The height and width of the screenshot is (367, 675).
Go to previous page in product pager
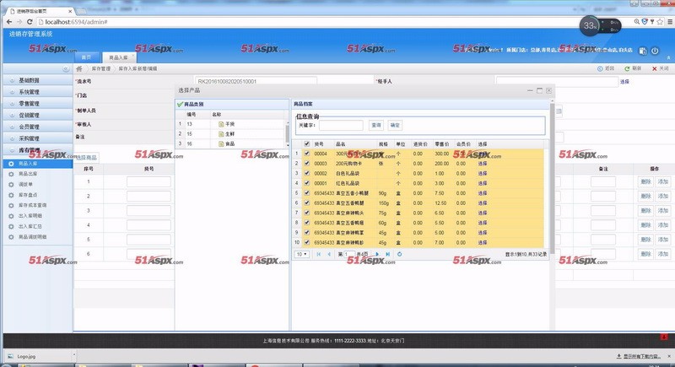[x=329, y=254]
